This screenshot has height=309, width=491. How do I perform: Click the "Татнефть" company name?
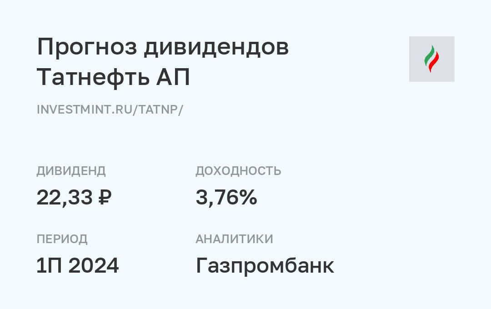[x=93, y=77]
